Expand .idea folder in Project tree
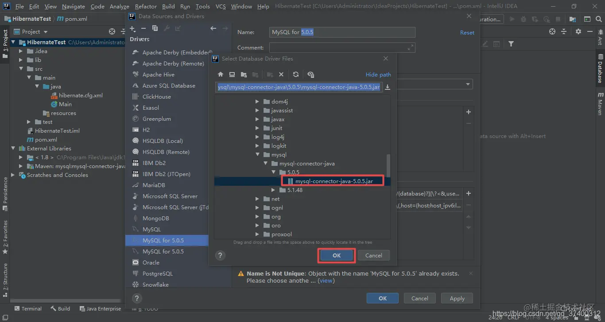Image resolution: width=605 pixels, height=322 pixels. (21, 51)
